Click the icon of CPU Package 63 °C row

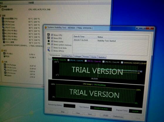(3, 21)
